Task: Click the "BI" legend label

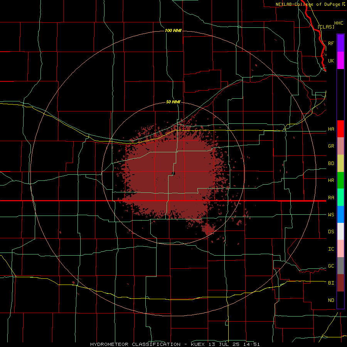Action: pos(331,283)
